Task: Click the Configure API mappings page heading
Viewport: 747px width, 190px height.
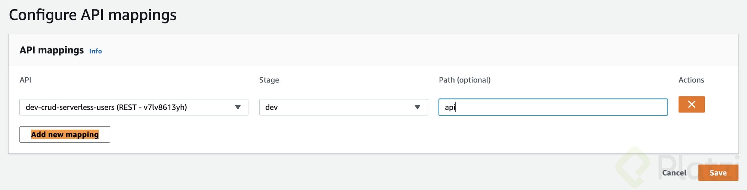Action: (x=93, y=15)
